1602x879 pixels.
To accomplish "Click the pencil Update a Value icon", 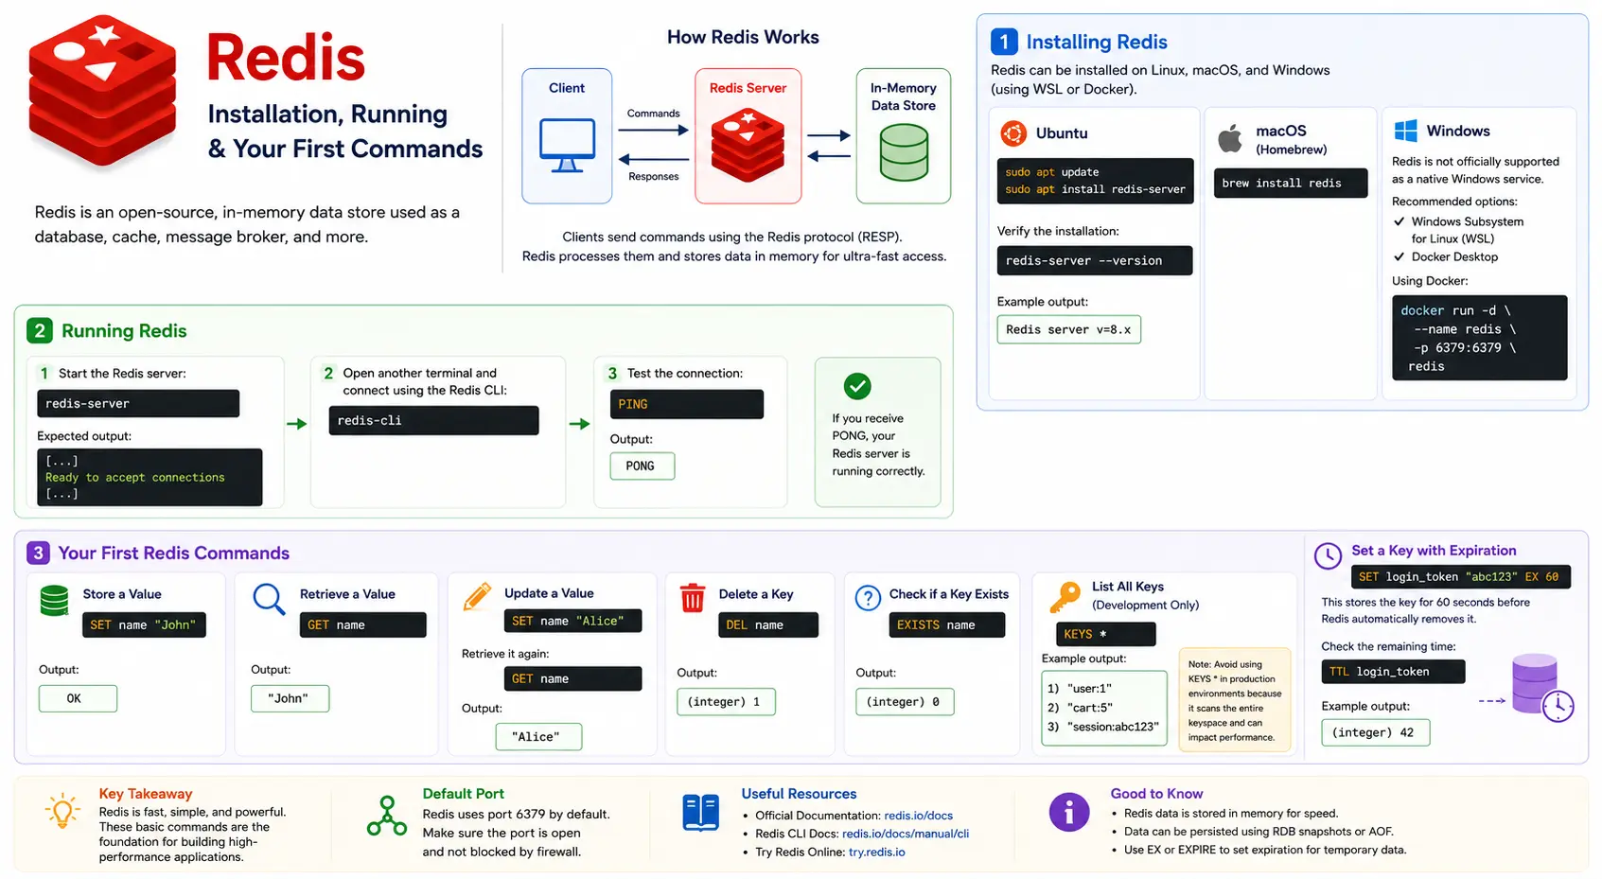I will 477,596.
